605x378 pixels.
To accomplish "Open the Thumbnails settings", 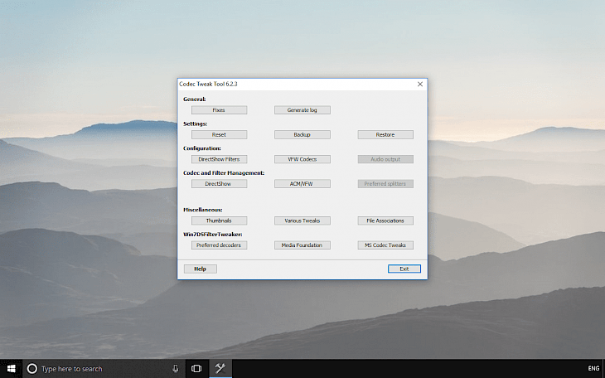I will point(219,220).
